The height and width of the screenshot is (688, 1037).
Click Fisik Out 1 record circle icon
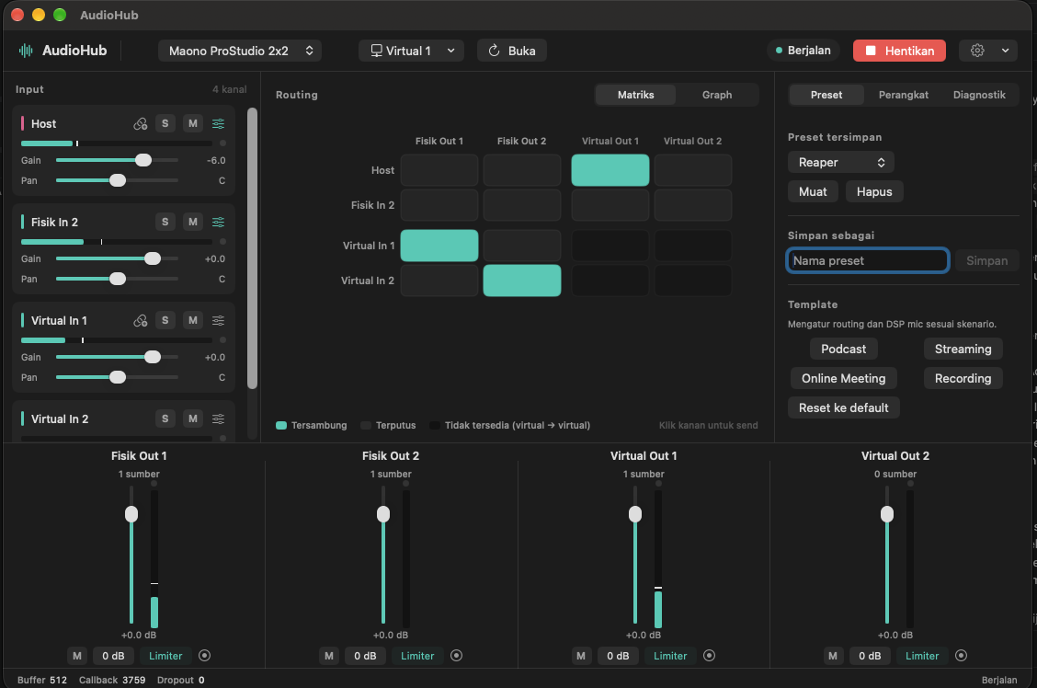pos(204,656)
